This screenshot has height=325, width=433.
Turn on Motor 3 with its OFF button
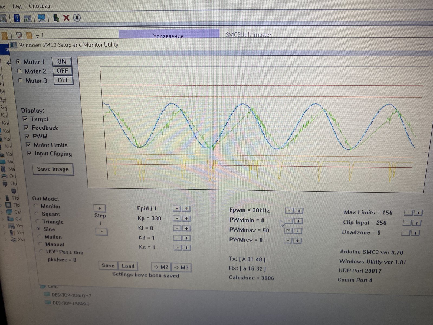tap(63, 80)
